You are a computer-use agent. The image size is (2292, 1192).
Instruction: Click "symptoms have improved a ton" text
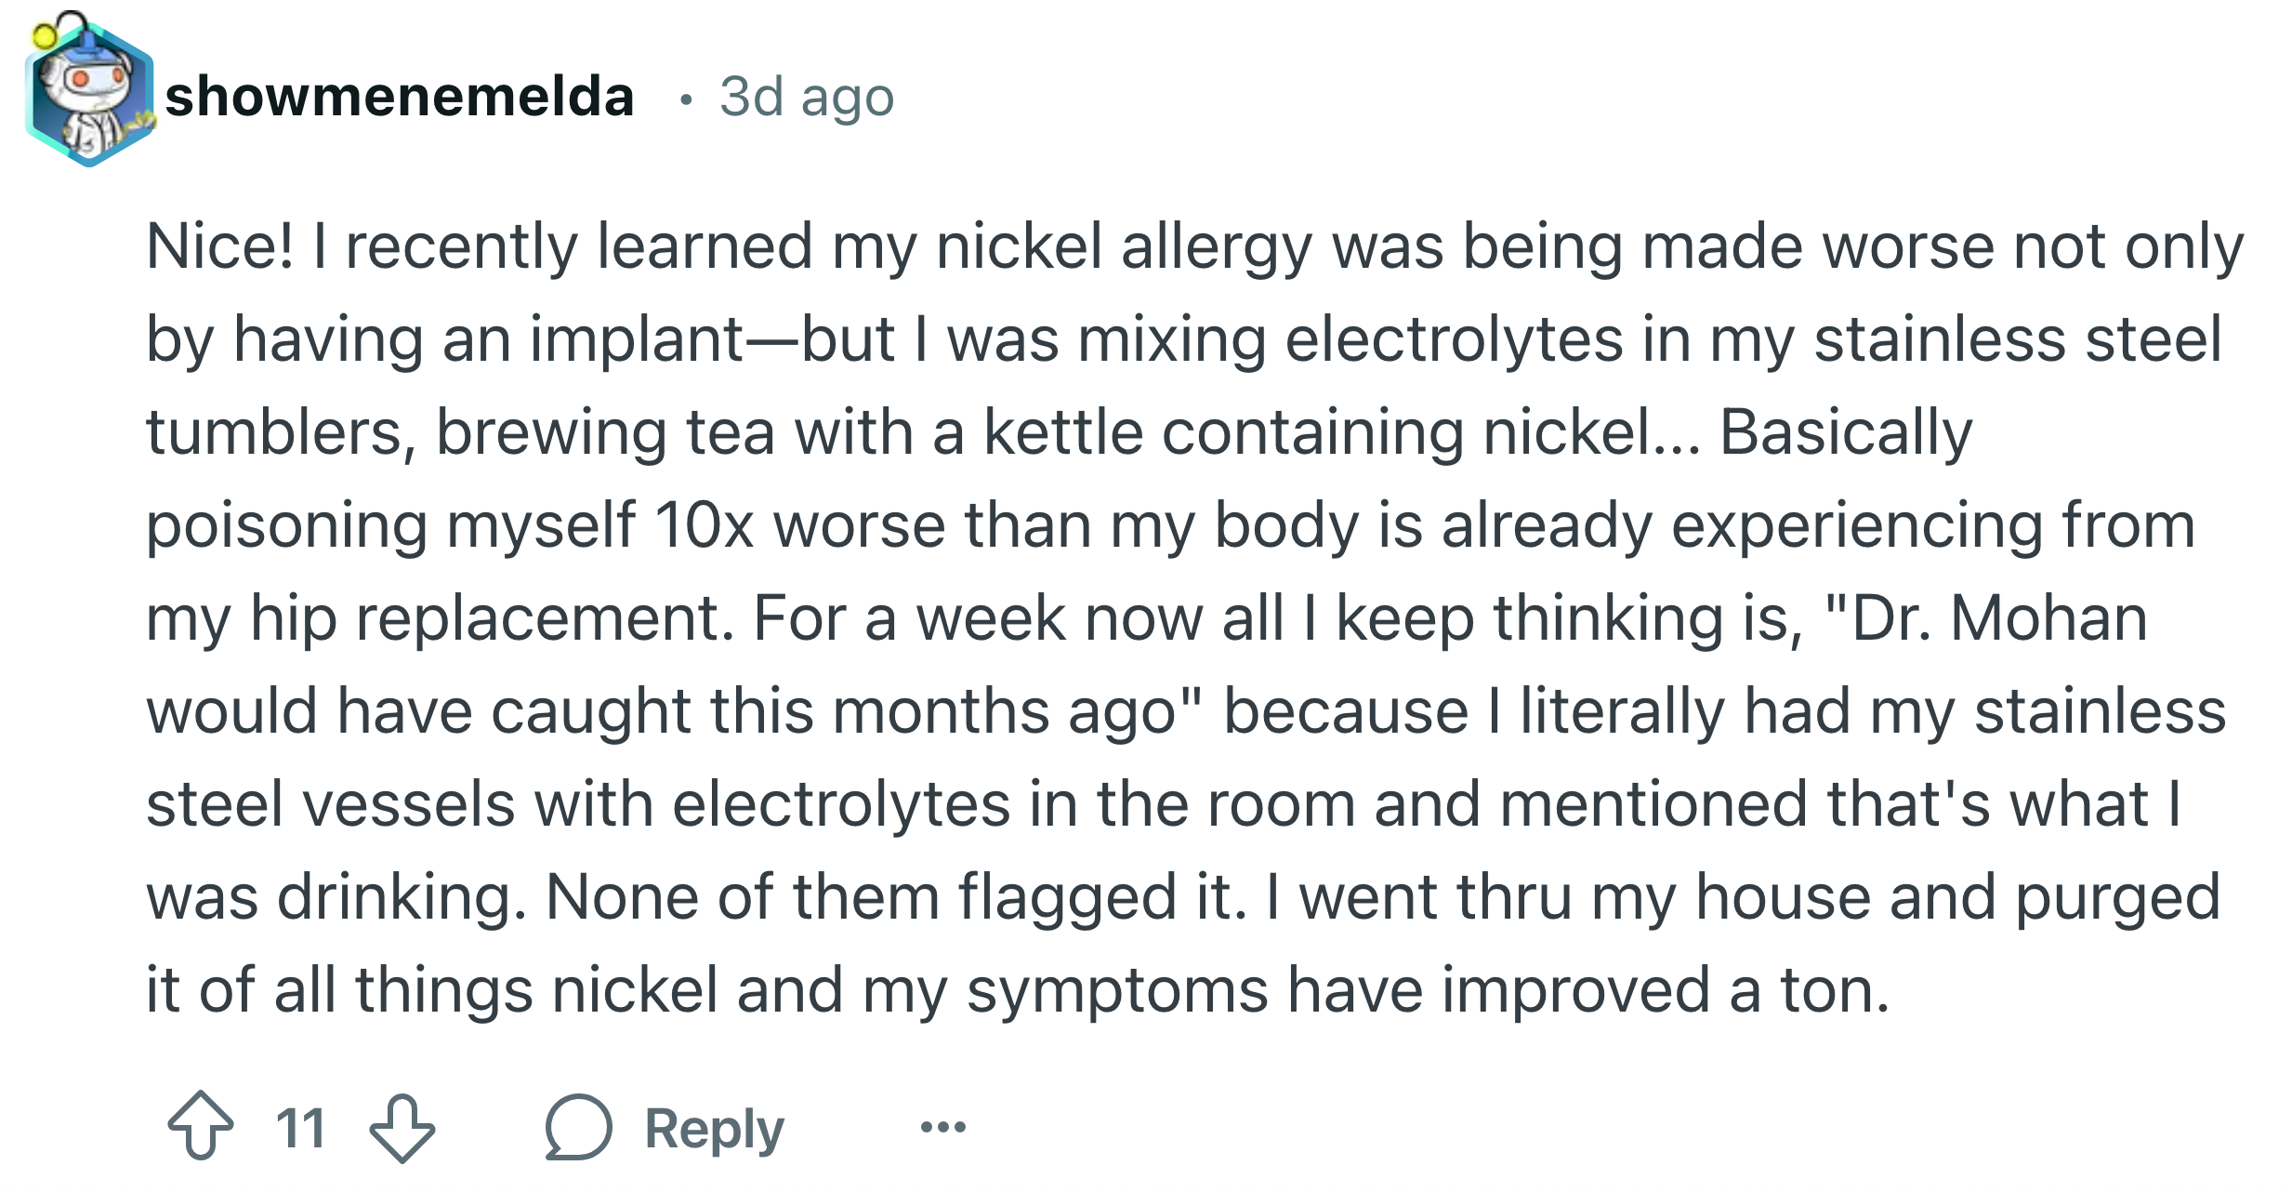coord(1428,992)
